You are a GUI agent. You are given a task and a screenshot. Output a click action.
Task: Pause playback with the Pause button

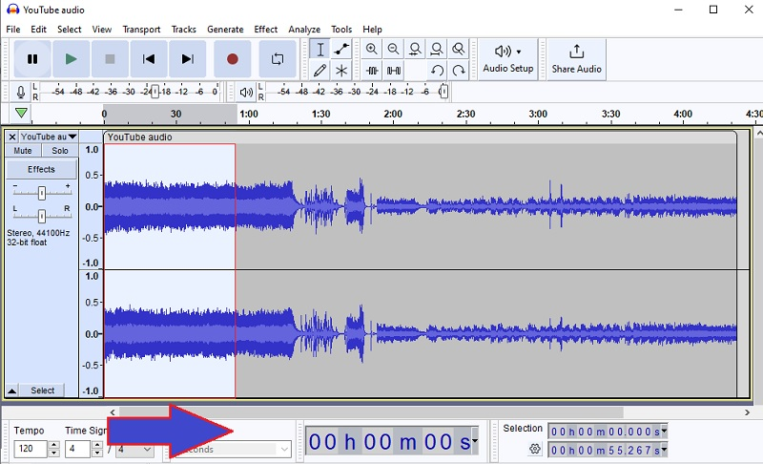point(32,59)
